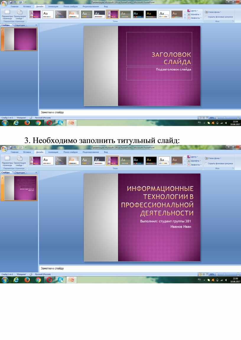Expand themes gallery more arrow, upper screenshot
The width and height of the screenshot is (241, 340).
pyautogui.click(x=185, y=18)
